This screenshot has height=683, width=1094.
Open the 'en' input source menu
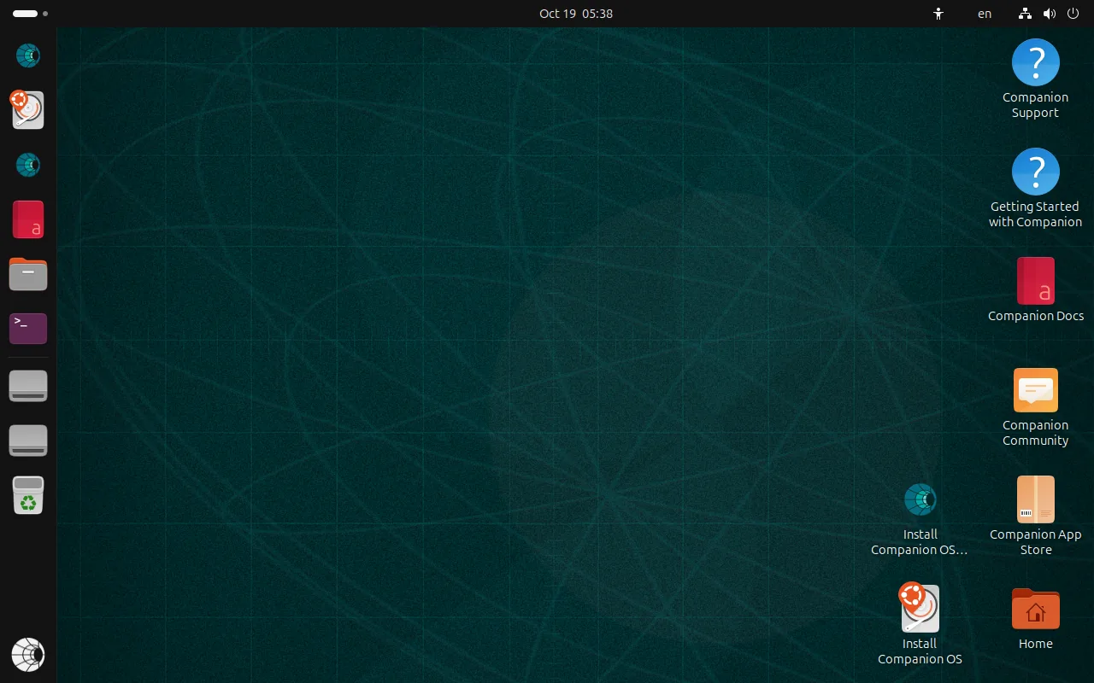(x=985, y=14)
